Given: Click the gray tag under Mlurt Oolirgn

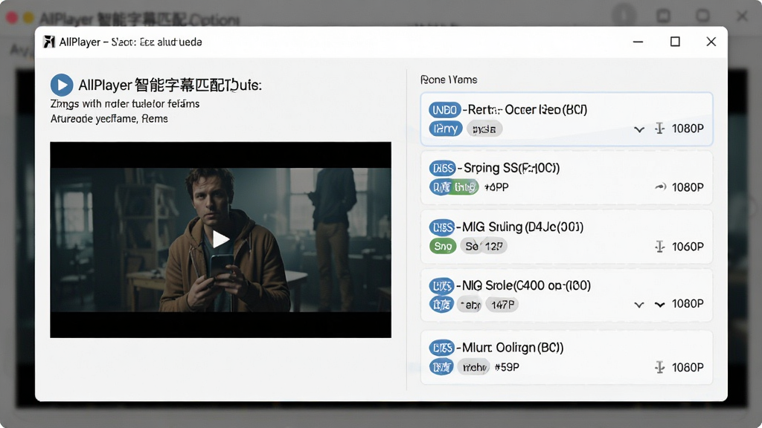Looking at the screenshot, I should pos(474,367).
